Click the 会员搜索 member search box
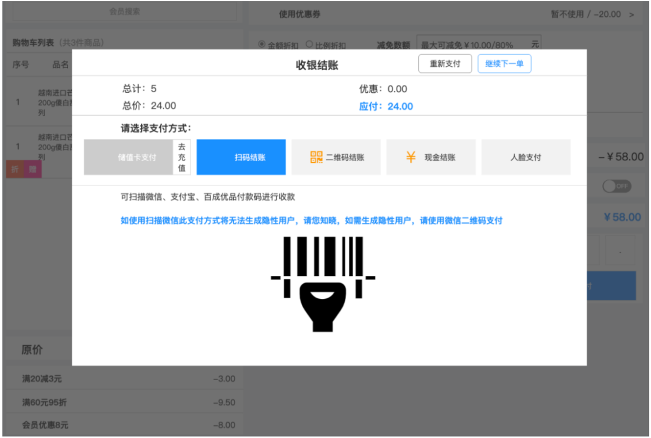 tap(125, 10)
